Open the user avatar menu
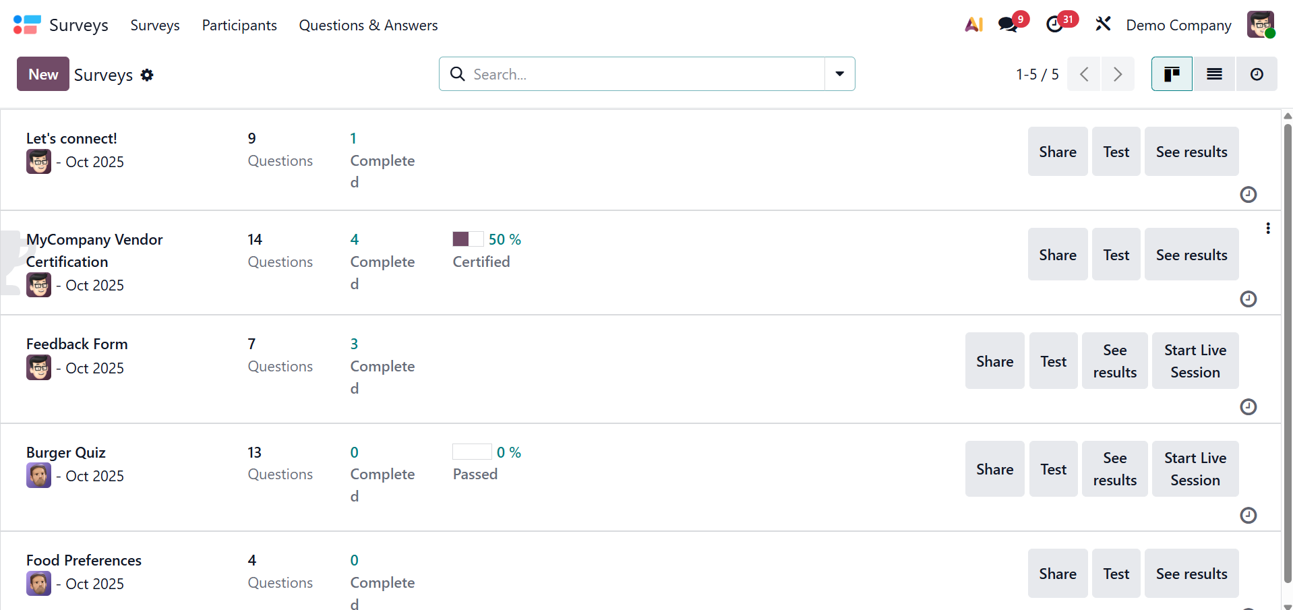This screenshot has width=1293, height=610. point(1261,25)
